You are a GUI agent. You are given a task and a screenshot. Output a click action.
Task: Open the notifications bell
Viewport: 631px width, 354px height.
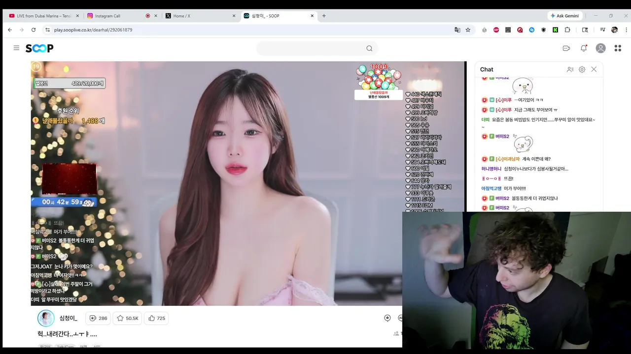[x=584, y=48]
